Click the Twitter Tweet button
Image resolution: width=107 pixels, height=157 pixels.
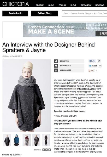93,66
